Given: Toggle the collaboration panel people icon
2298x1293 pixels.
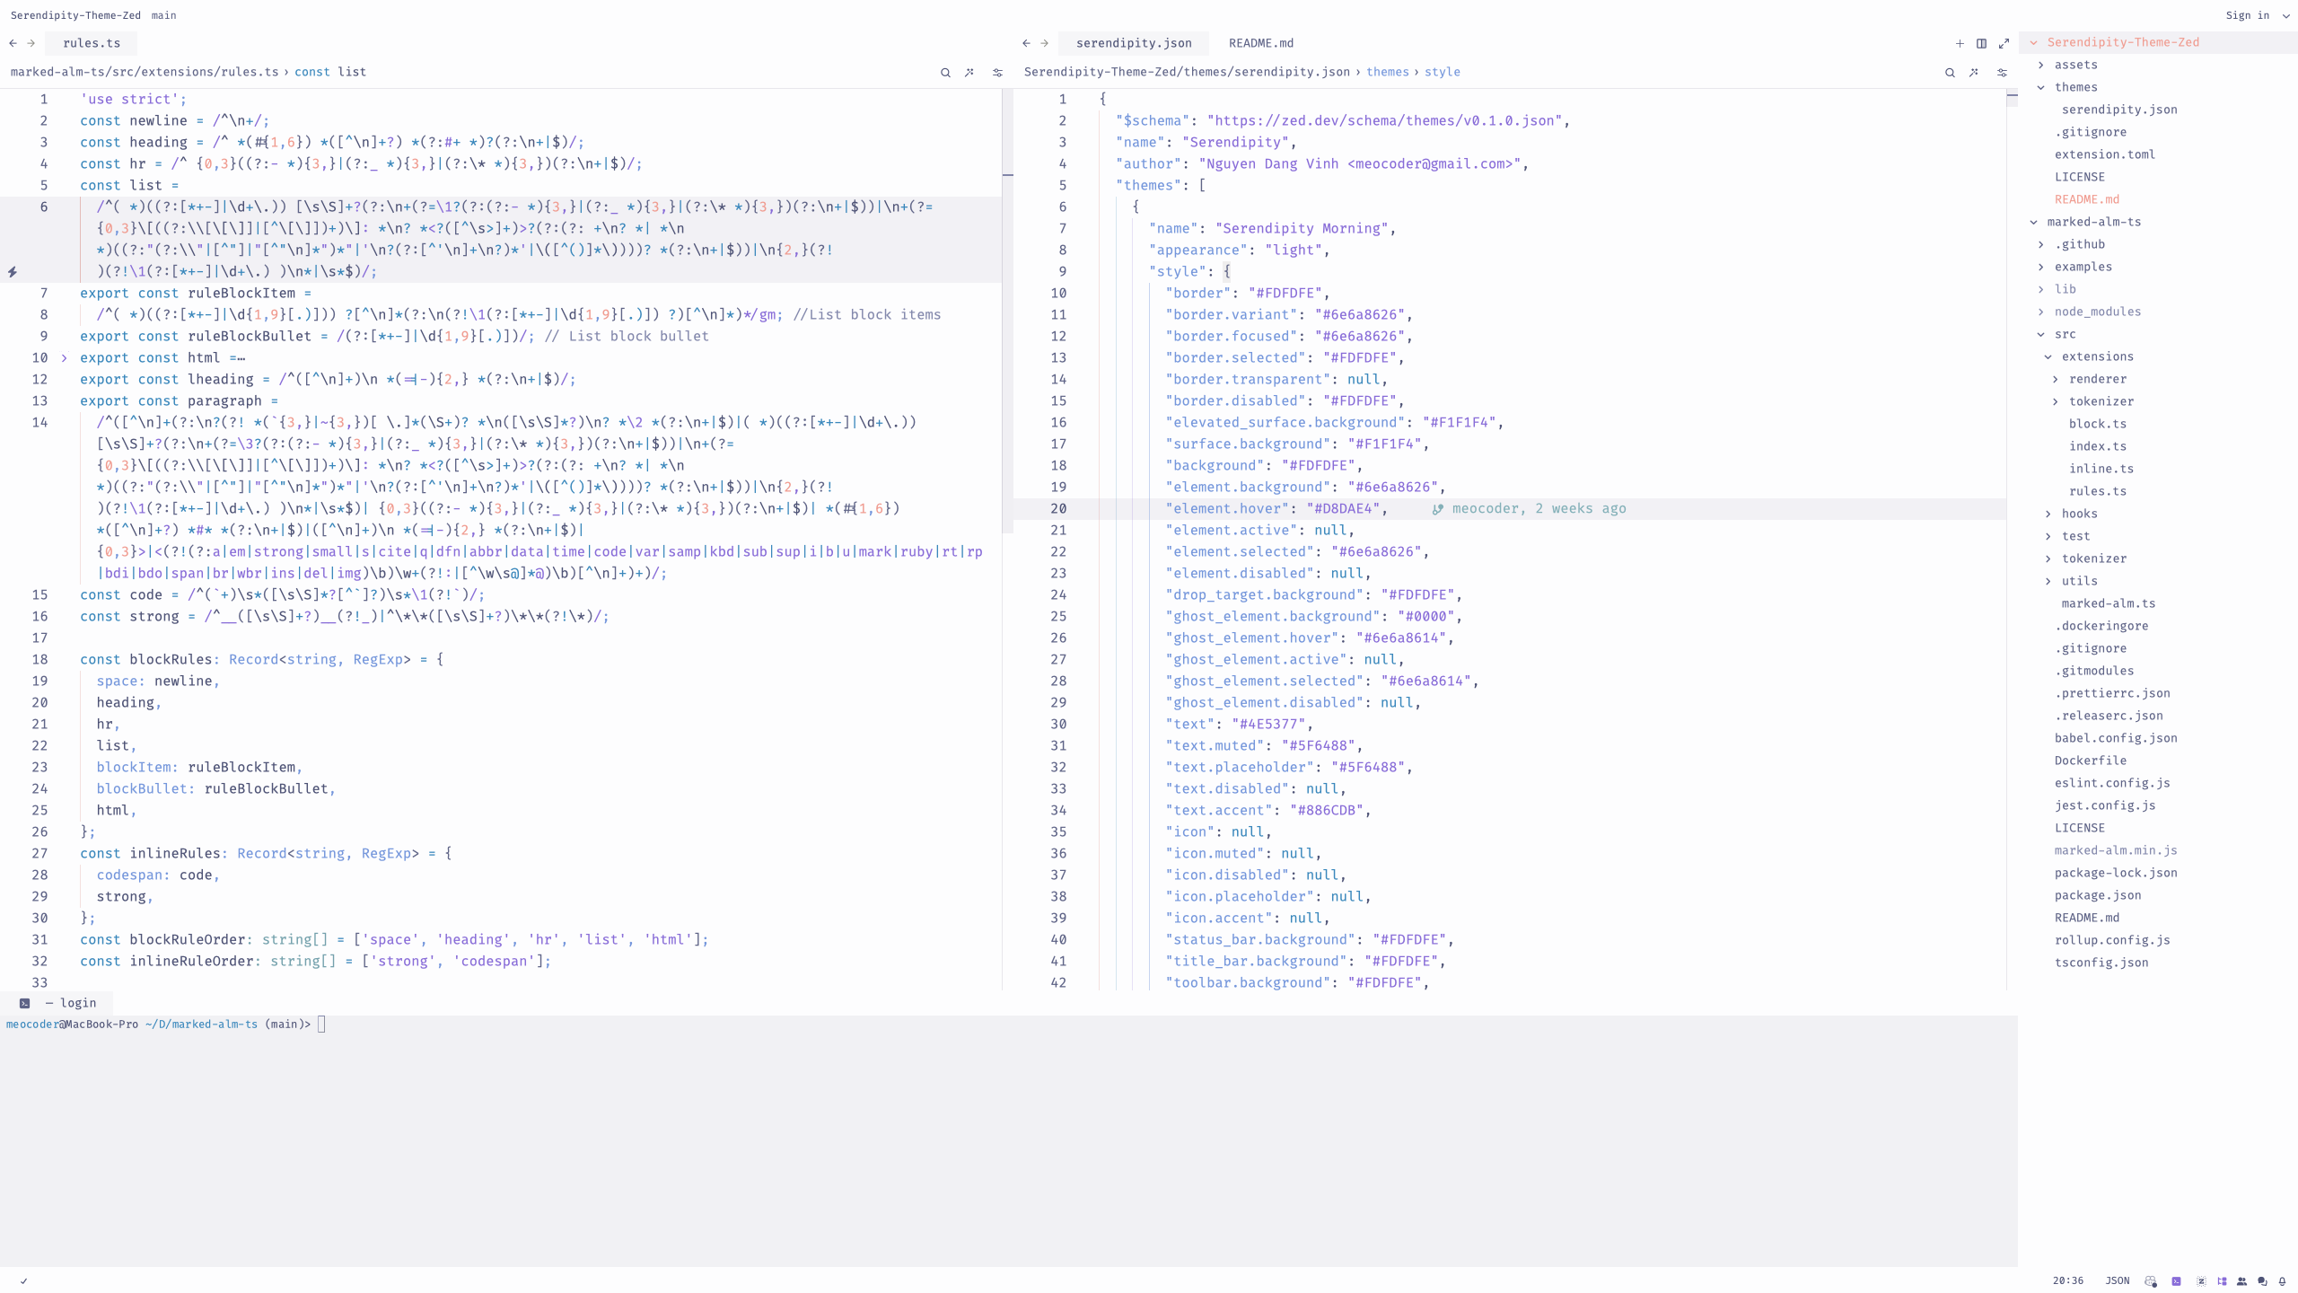Looking at the screenshot, I should (2242, 1281).
